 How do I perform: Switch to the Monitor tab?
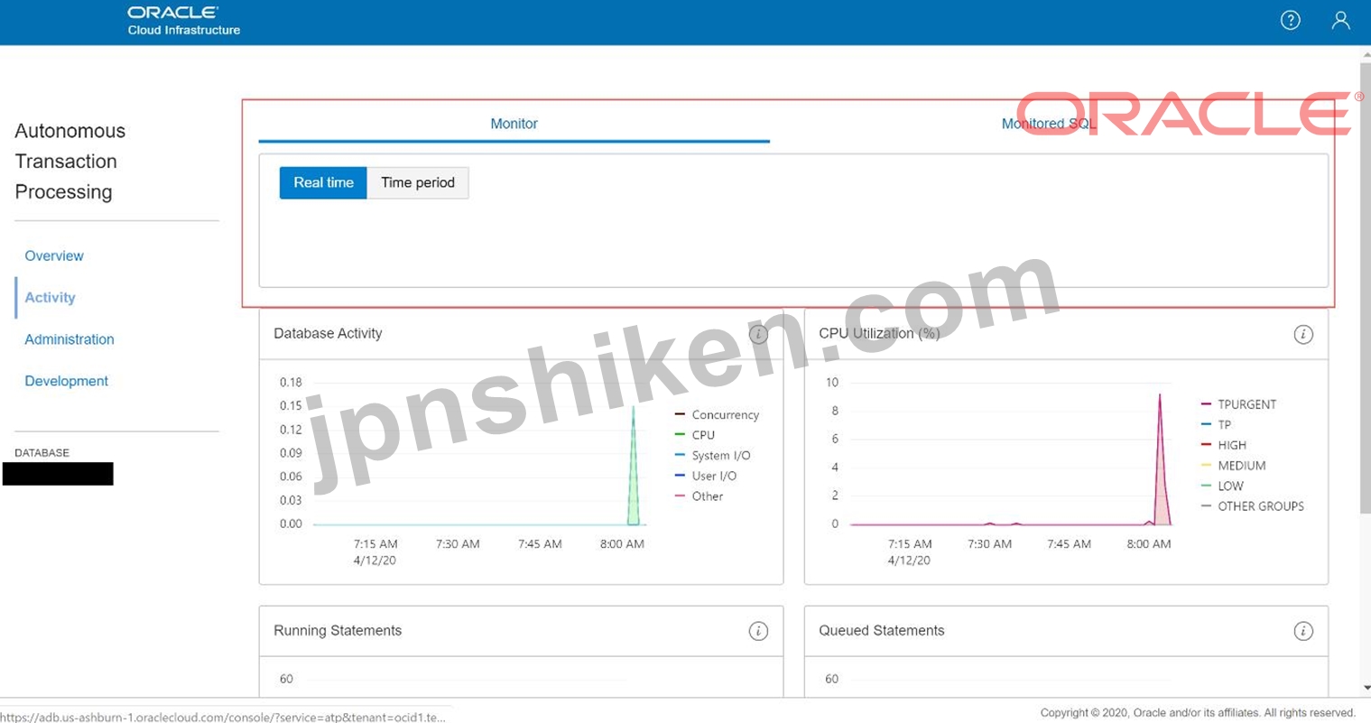coord(514,124)
